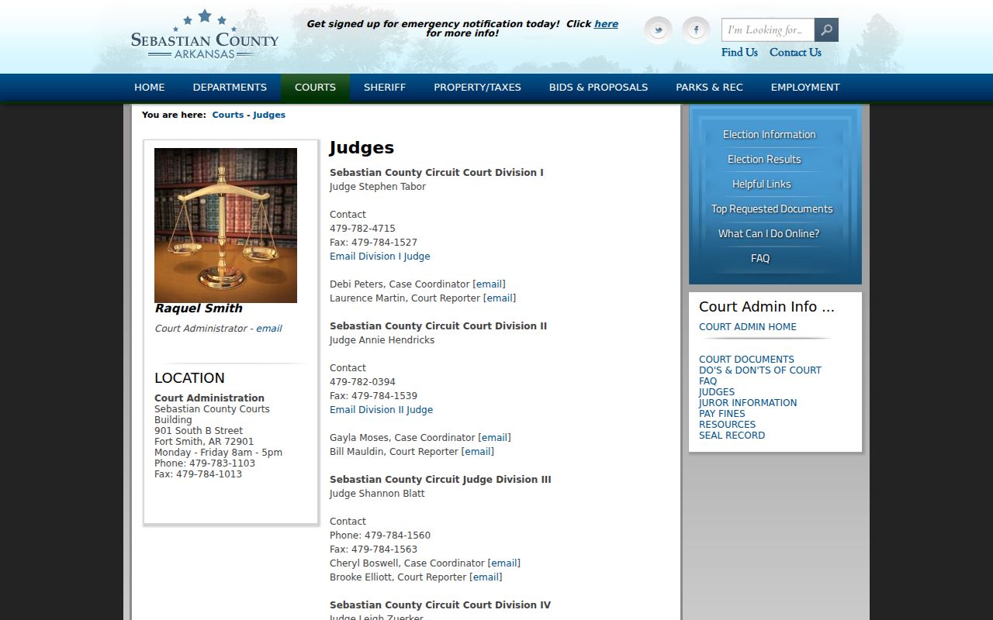
Task: Select 'Judge Shannon Blatt' text
Action: click(377, 494)
